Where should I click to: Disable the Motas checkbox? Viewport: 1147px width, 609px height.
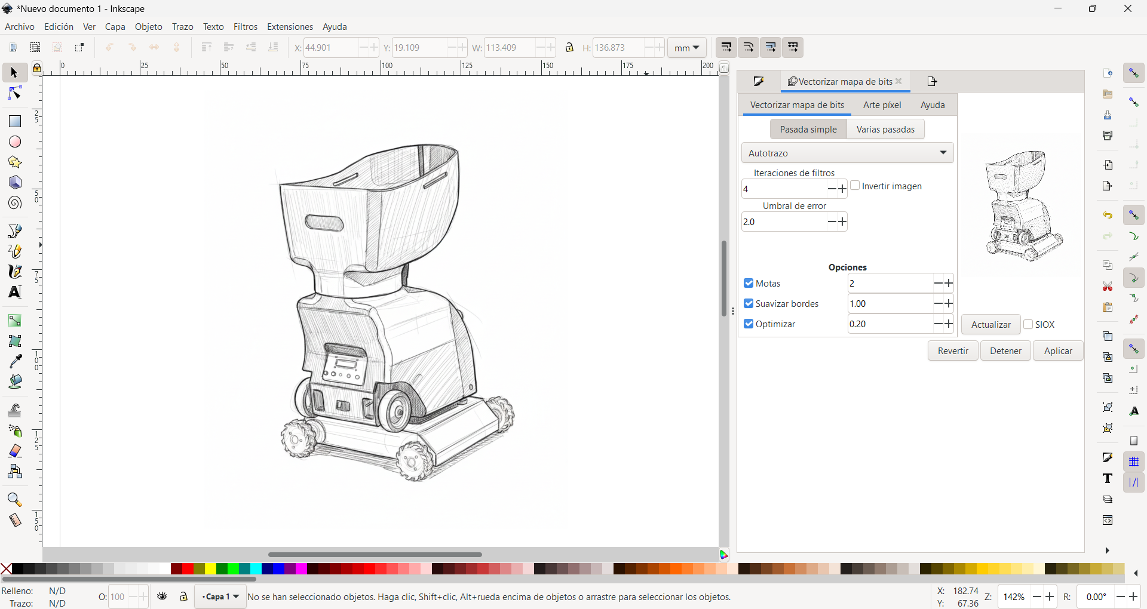coord(750,283)
